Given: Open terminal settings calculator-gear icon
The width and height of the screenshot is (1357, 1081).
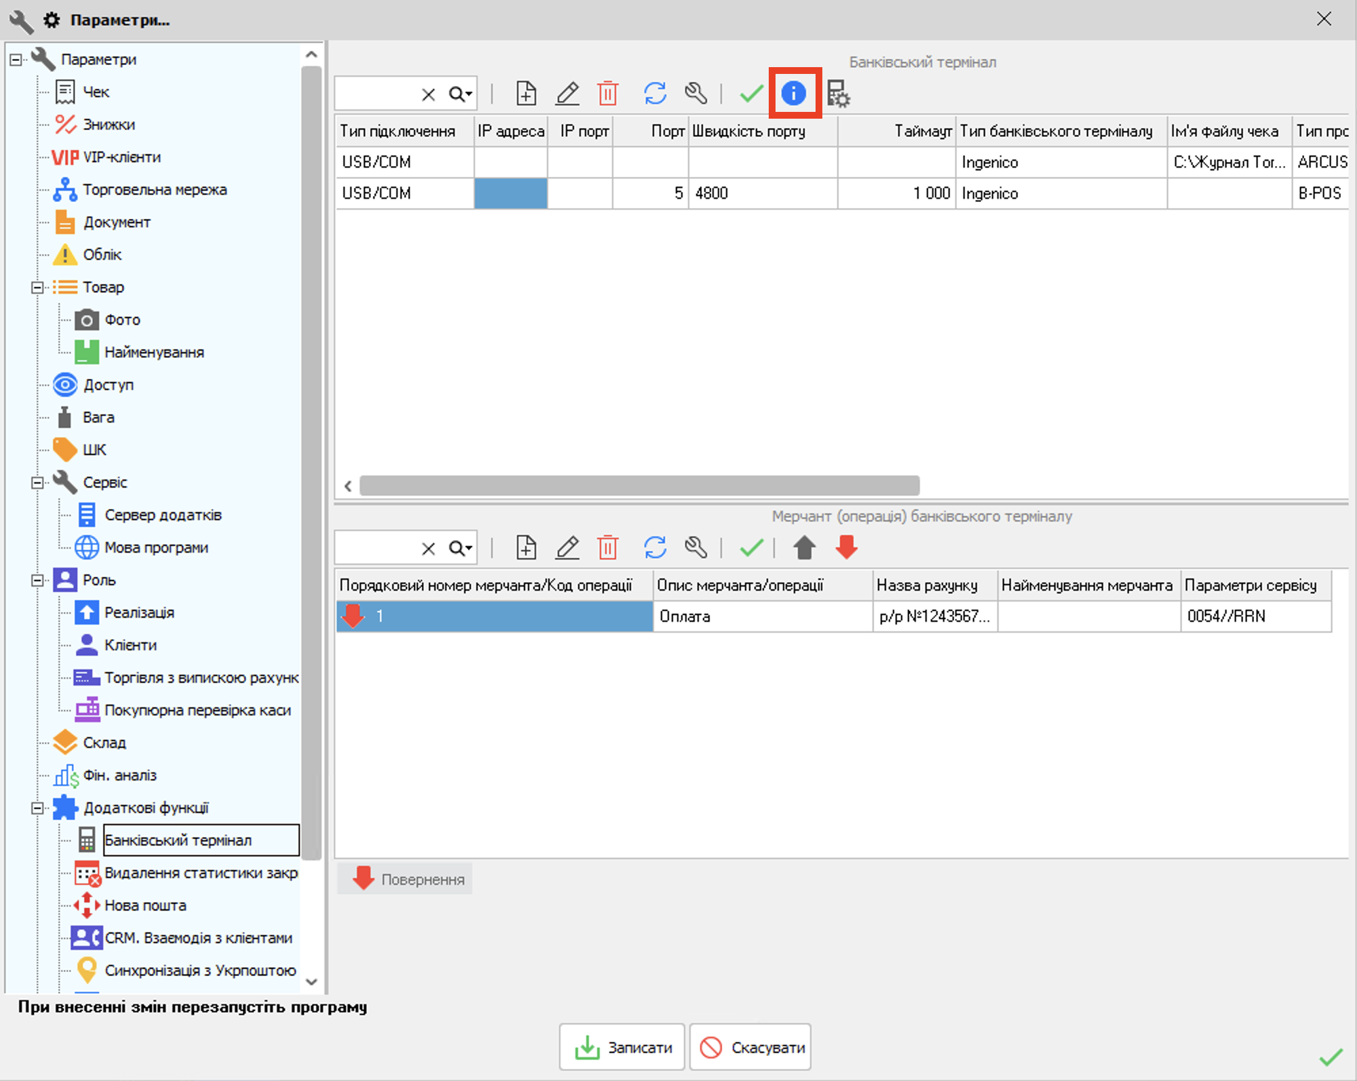Looking at the screenshot, I should point(839,94).
